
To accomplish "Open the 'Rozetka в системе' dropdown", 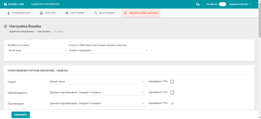I will (x=37, y=50).
